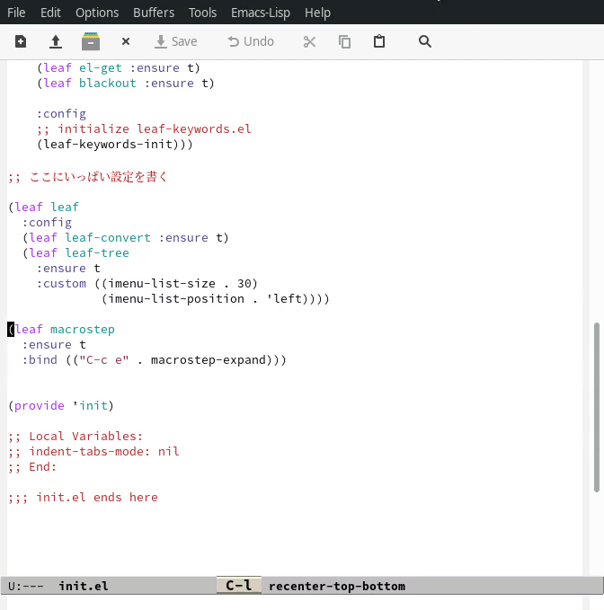Open the File menu

16,13
